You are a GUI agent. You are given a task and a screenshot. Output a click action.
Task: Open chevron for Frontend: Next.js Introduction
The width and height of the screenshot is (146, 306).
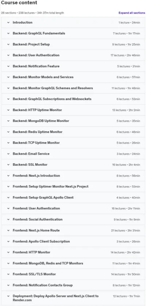(8, 175)
